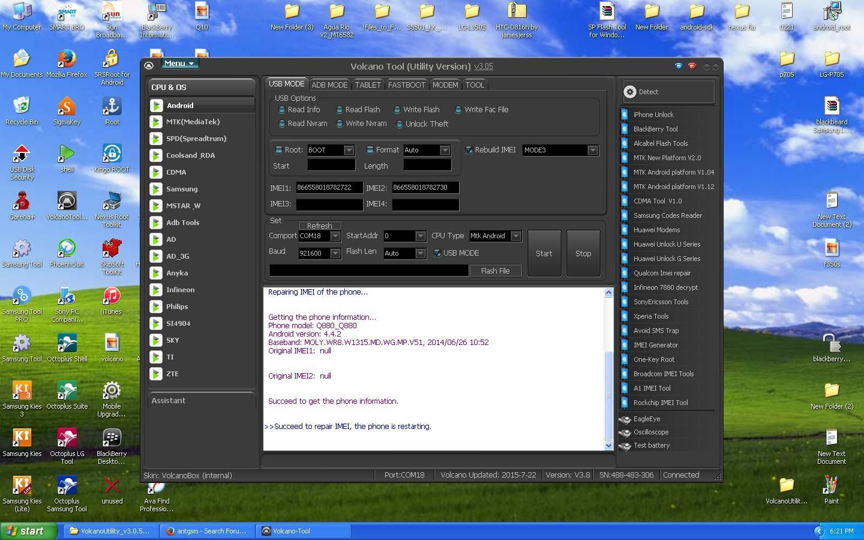The width and height of the screenshot is (864, 540).
Task: Launch One-Key Root
Action: [x=654, y=359]
